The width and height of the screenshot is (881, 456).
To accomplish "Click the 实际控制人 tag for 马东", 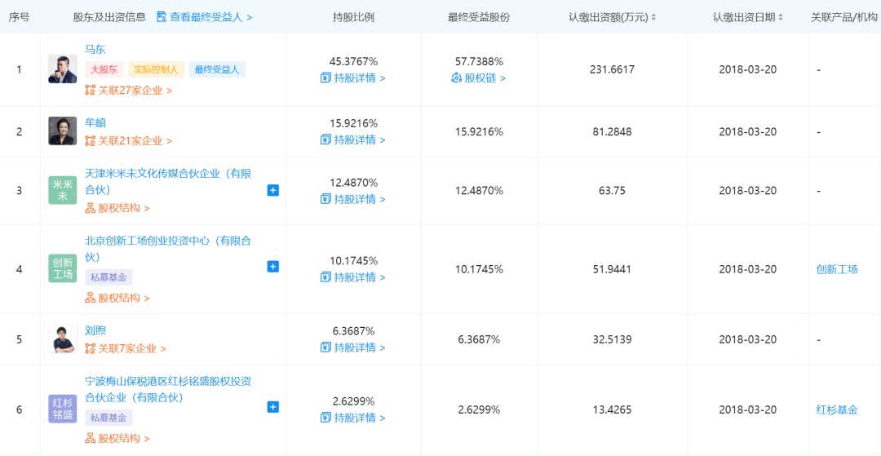I will click(x=156, y=70).
